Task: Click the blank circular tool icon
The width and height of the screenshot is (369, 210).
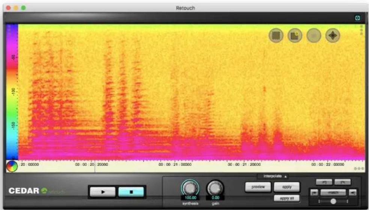Action: pos(314,35)
